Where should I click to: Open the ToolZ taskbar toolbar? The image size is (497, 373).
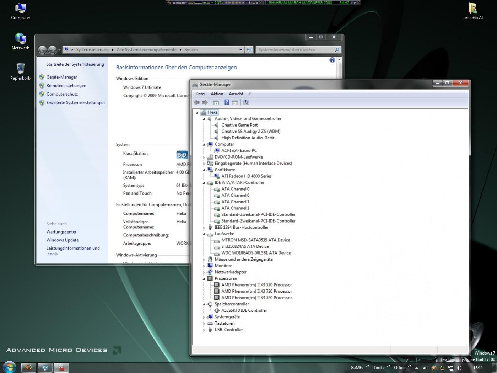(379, 368)
